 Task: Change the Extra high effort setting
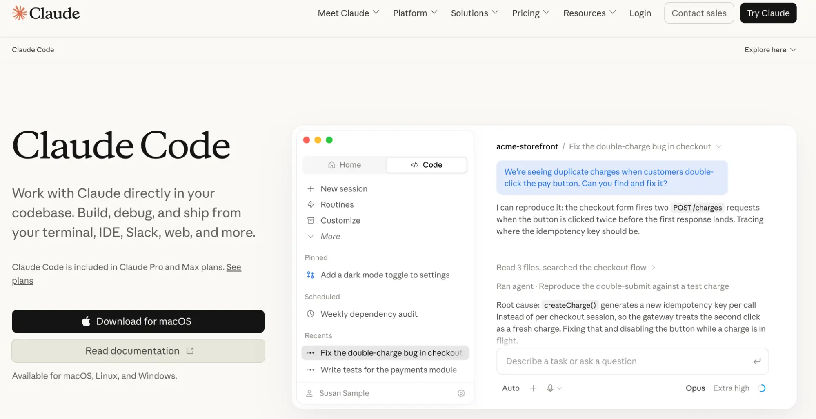click(731, 388)
